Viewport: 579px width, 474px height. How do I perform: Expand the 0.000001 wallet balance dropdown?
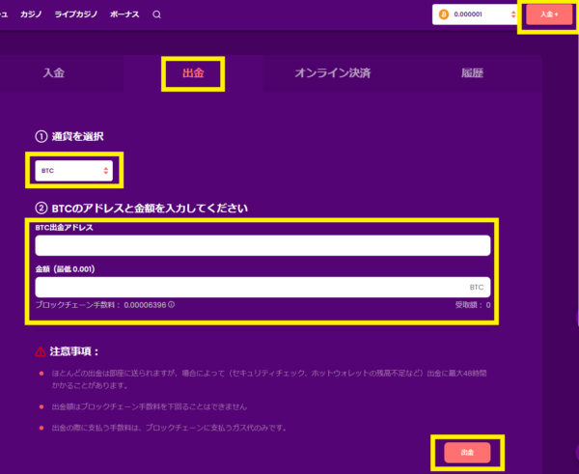[512, 14]
